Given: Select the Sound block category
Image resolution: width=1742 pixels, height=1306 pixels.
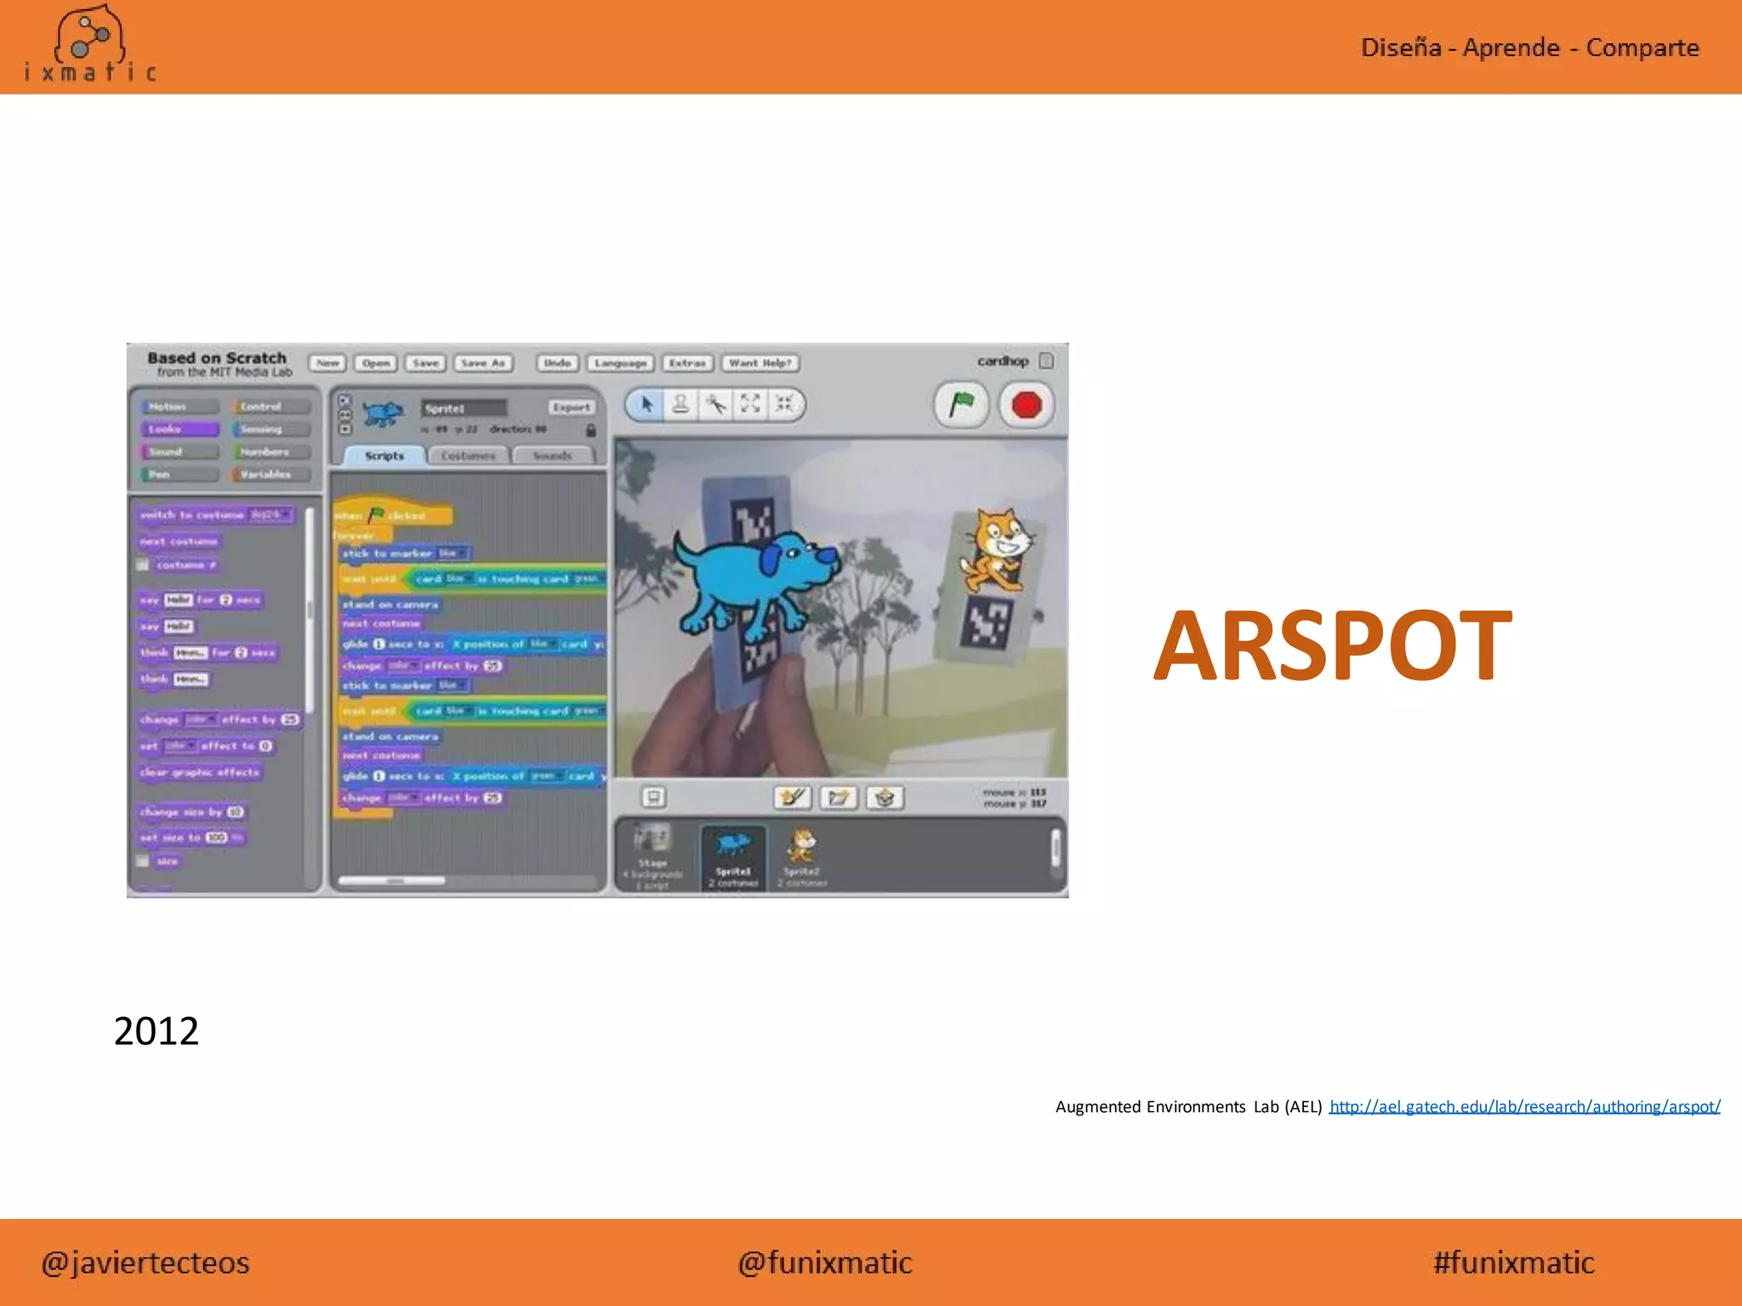Looking at the screenshot, I should 179,451.
